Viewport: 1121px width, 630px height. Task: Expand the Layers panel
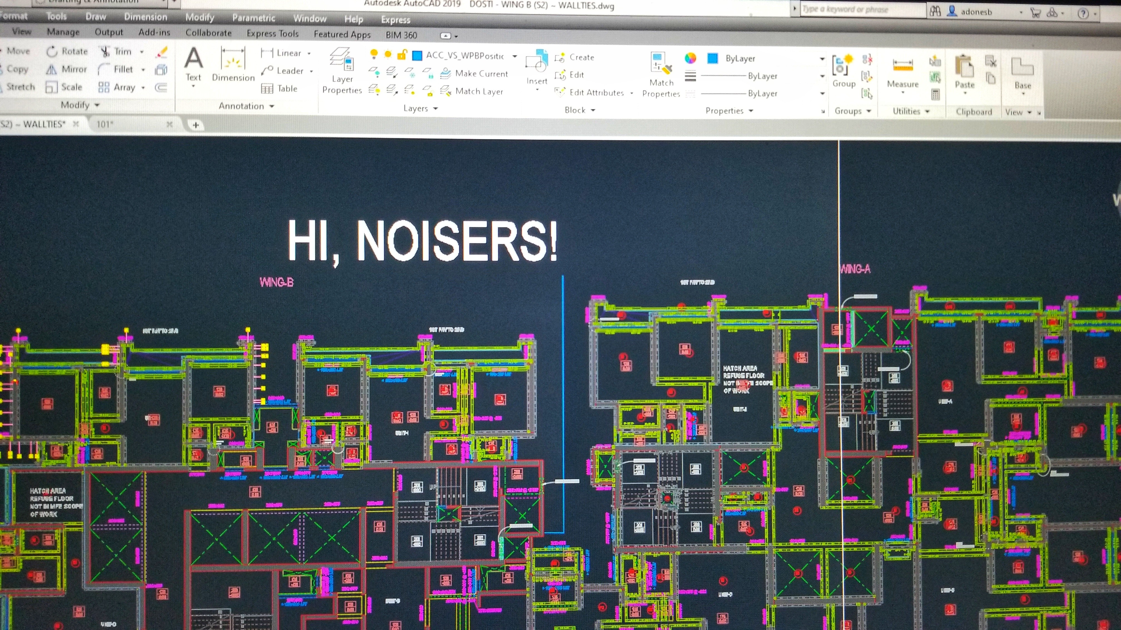pyautogui.click(x=420, y=108)
